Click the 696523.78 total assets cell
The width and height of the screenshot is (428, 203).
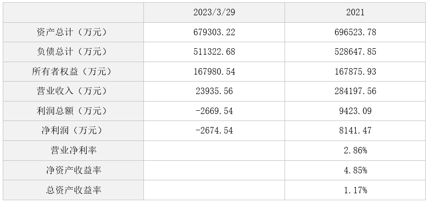(355, 32)
